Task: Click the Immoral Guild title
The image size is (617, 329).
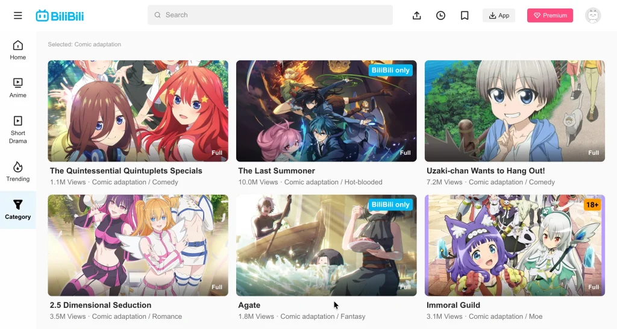Action: [x=453, y=305]
